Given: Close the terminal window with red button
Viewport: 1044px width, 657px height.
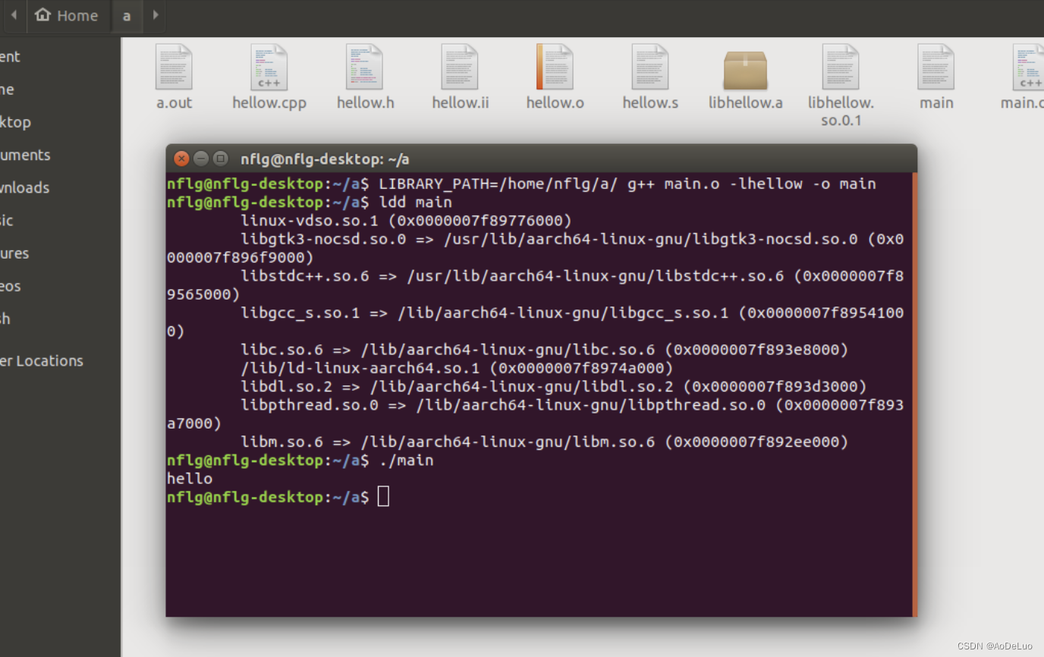Looking at the screenshot, I should (x=181, y=159).
